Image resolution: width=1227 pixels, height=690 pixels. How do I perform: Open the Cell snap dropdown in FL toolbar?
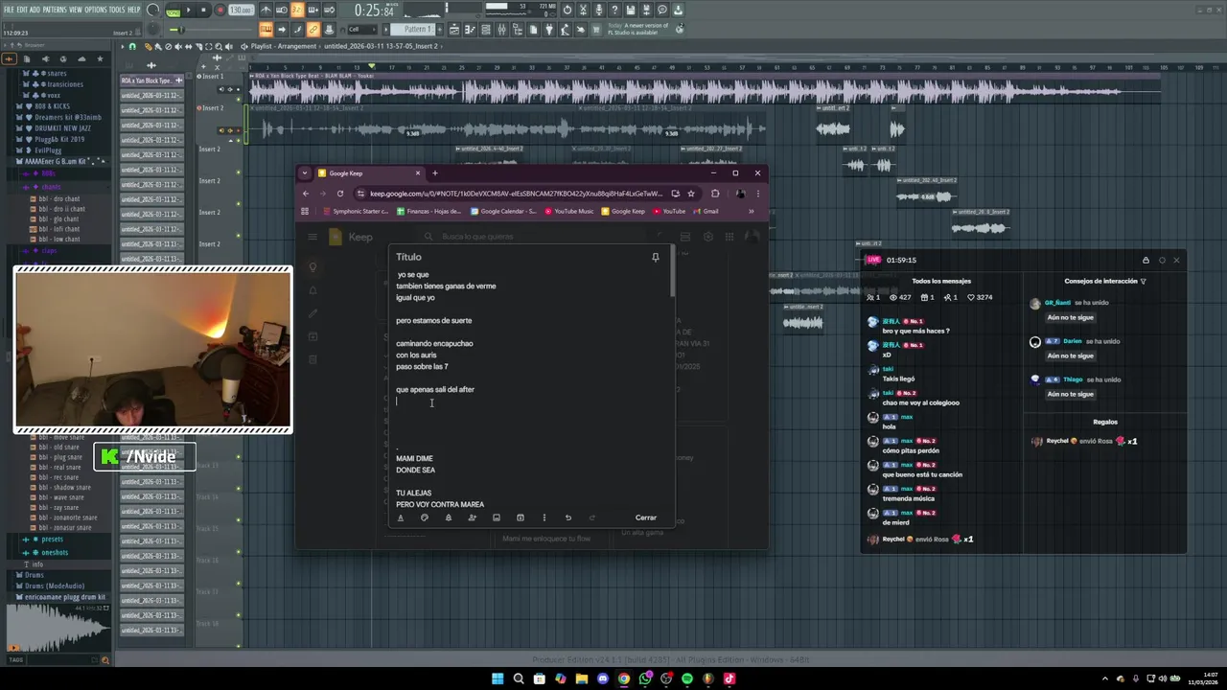[x=361, y=29]
